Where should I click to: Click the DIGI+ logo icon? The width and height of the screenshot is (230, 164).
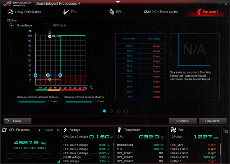147,12
